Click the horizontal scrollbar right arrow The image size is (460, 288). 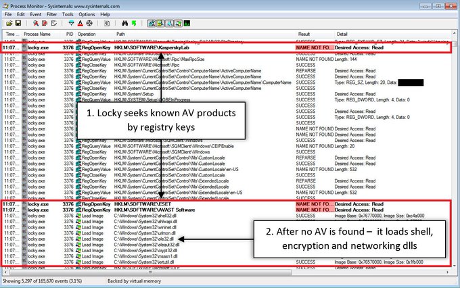[x=448, y=272]
